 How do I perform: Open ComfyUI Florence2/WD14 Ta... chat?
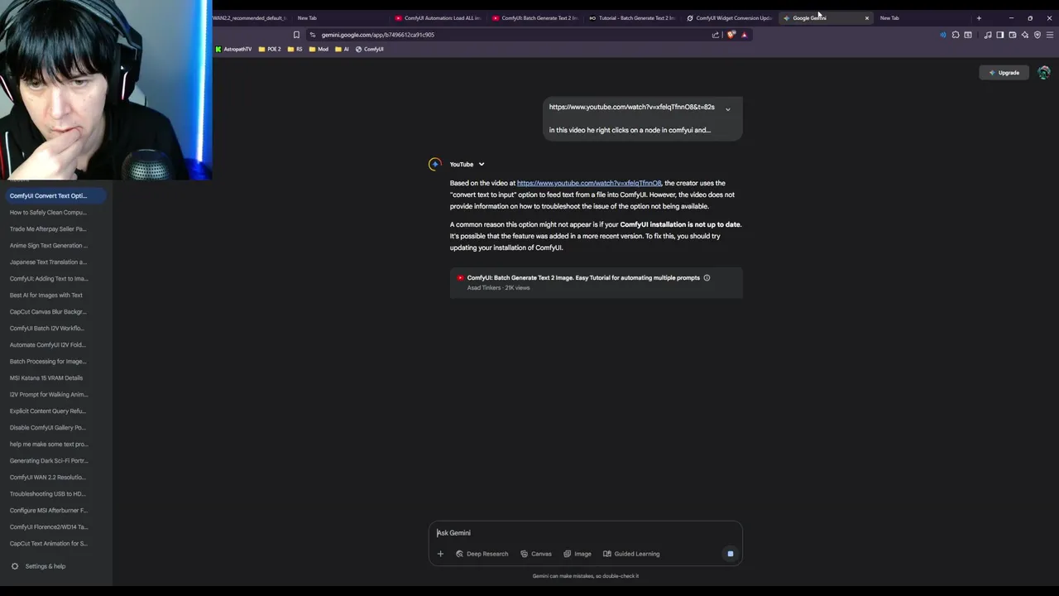[x=48, y=527]
